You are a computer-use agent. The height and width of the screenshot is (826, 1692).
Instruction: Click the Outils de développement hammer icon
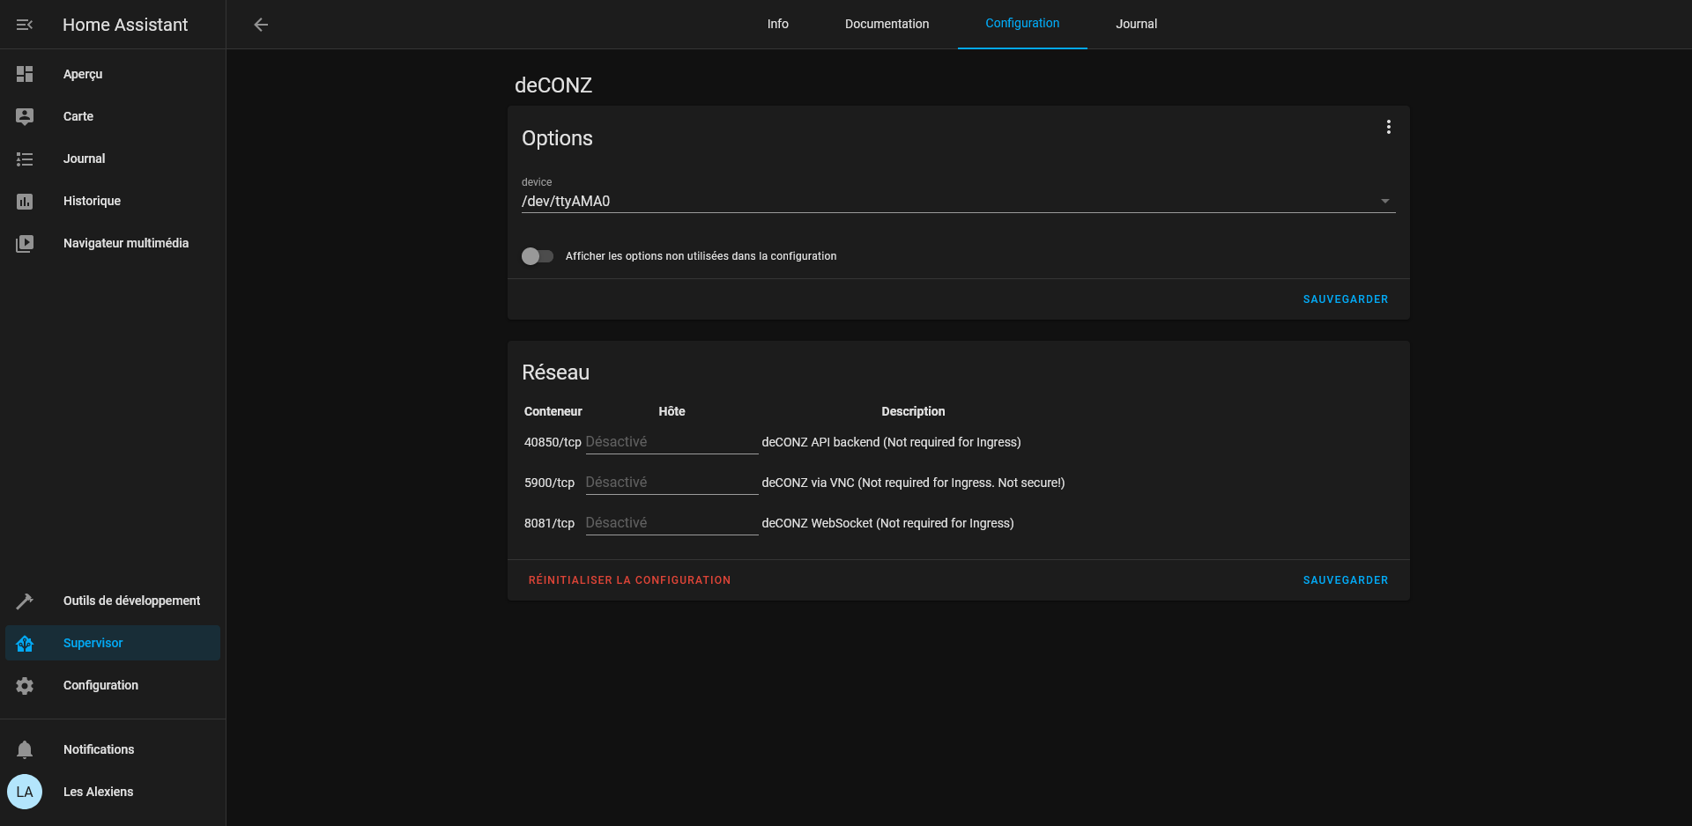point(25,601)
